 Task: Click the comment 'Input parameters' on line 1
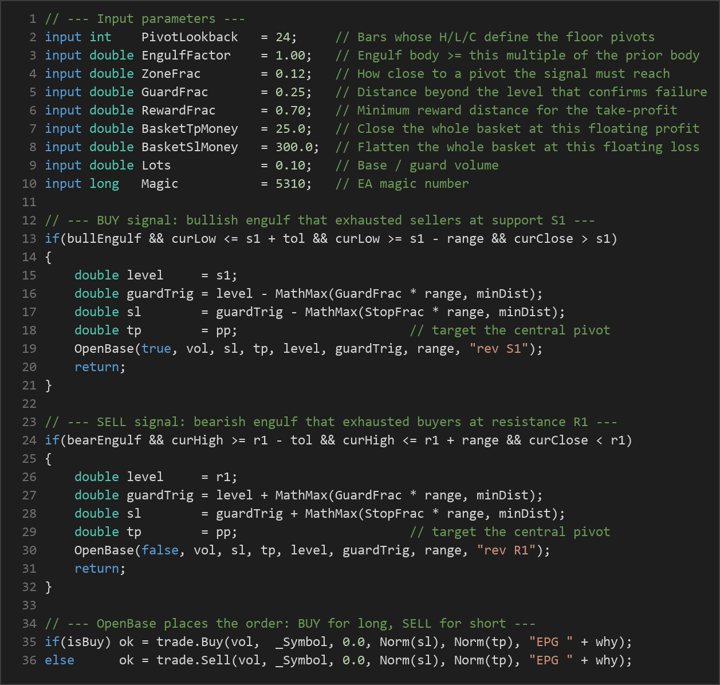(x=145, y=18)
